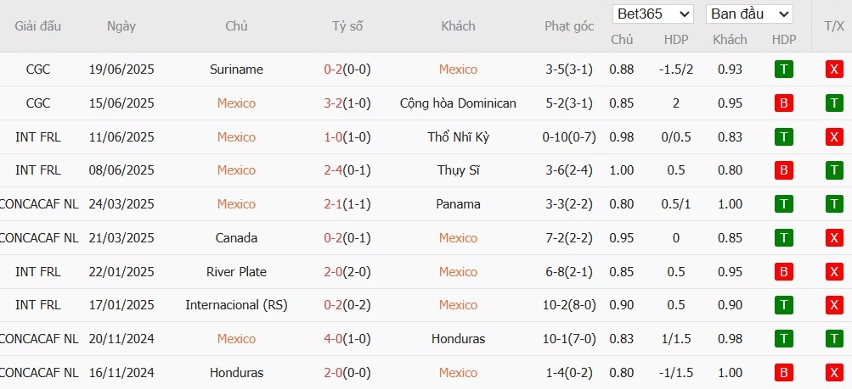Screen dimensions: 852x389
Task: Click red B badge on 16/11/2024 row
Action: click(x=783, y=373)
